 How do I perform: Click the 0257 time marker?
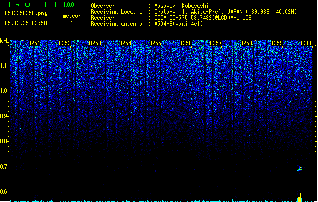216,43
